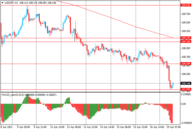Select the 14 Apr 14:00 time label
This screenshot has height=130, width=192.
click(107, 127)
